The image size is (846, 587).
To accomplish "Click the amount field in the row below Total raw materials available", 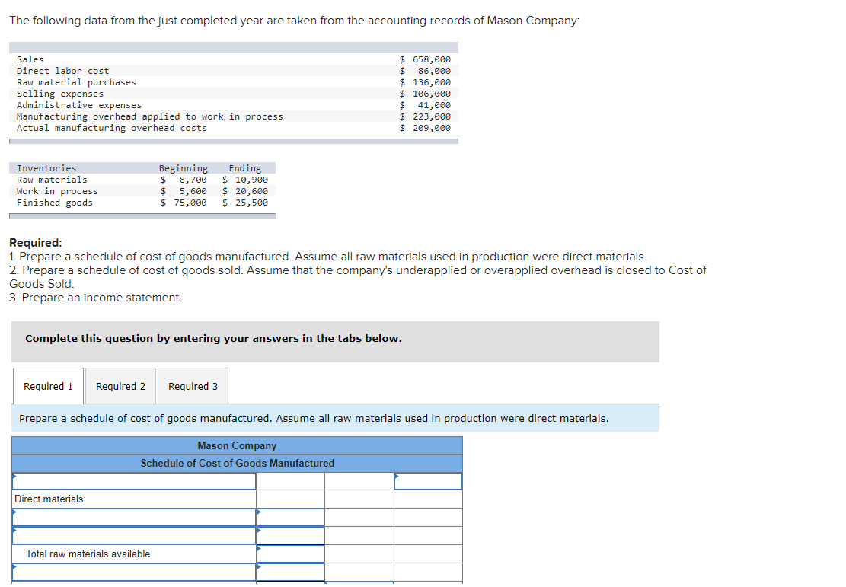I will 290,573.
